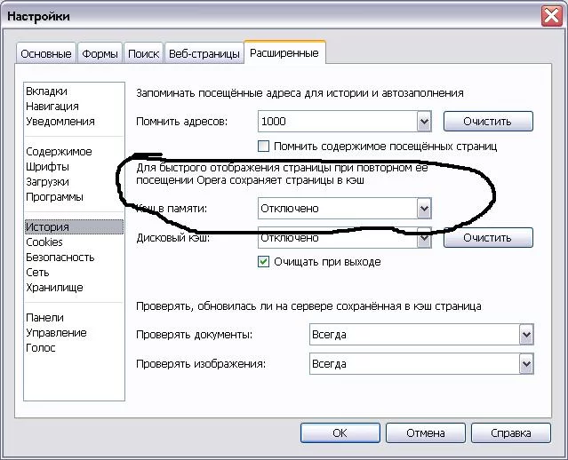Select the Поиск tab
Screen dimensions: 568x460
pyautogui.click(x=143, y=54)
